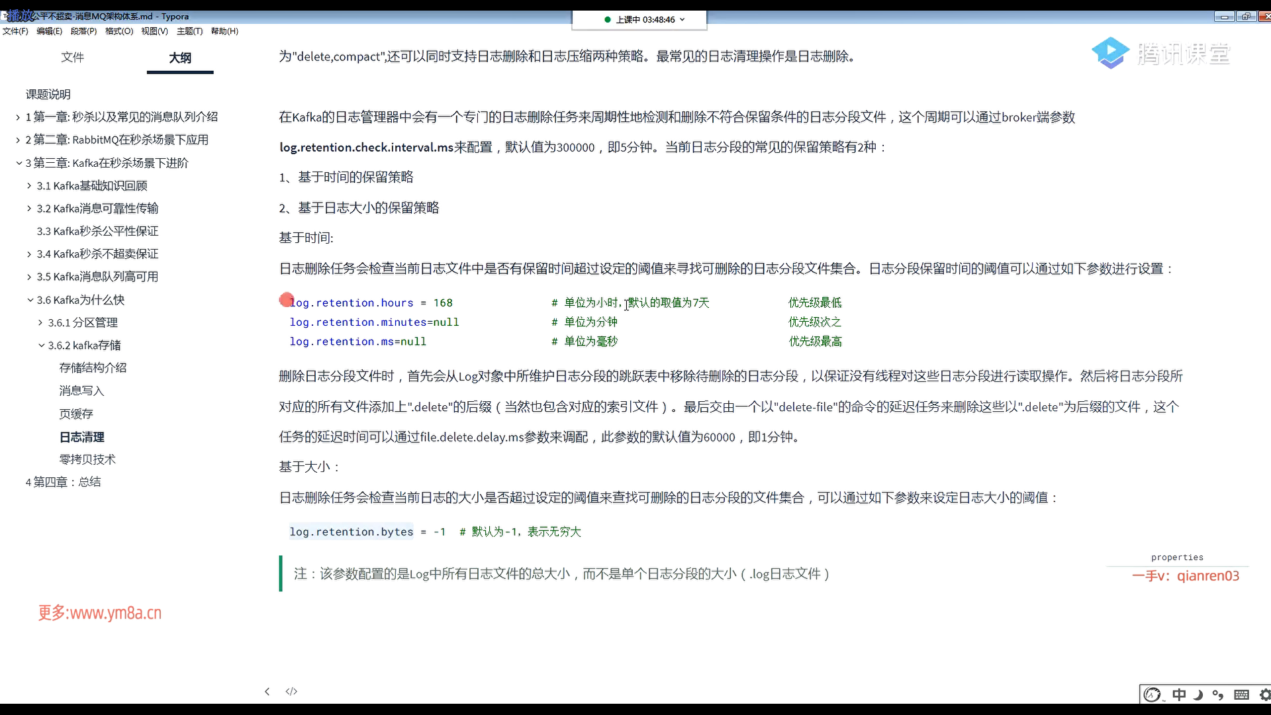
Task: Toggle Chinese input mode 中 icon
Action: tap(1179, 694)
